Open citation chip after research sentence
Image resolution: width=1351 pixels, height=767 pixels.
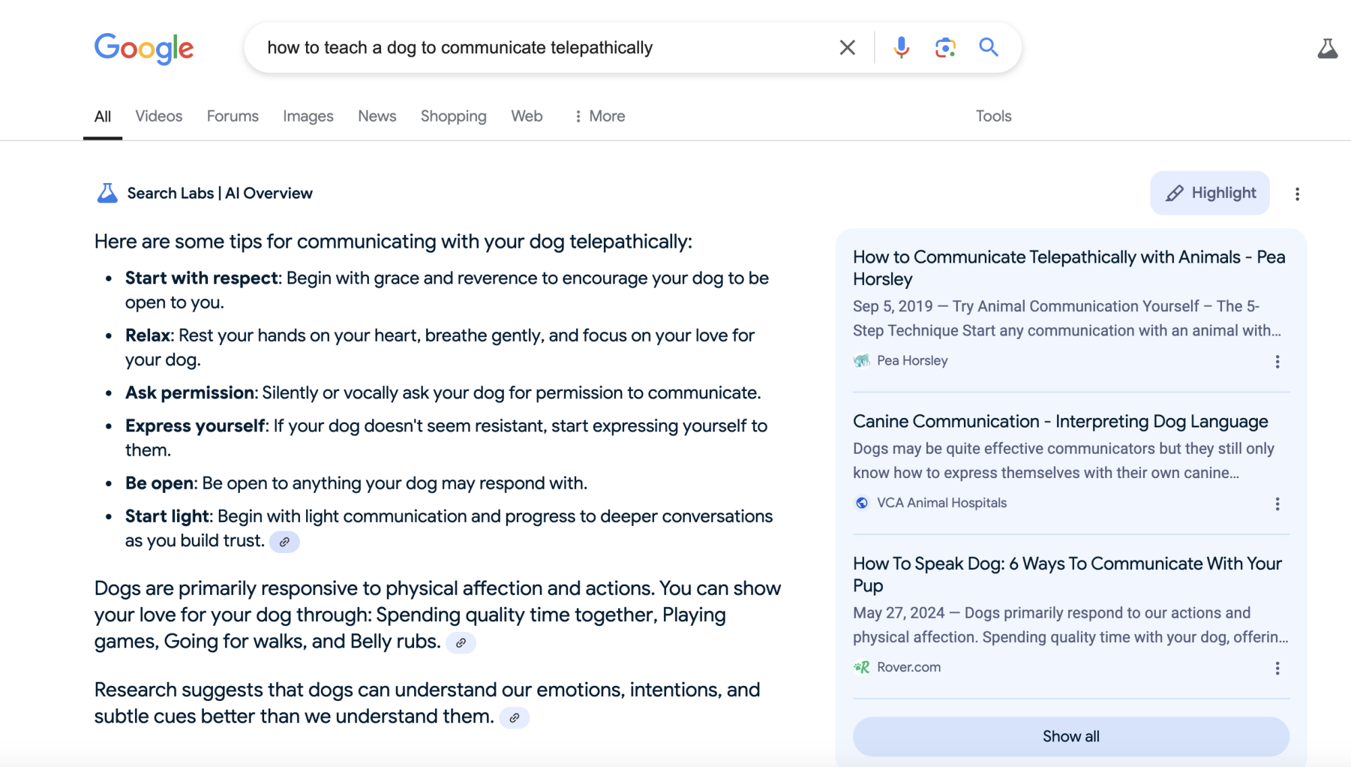coord(514,717)
